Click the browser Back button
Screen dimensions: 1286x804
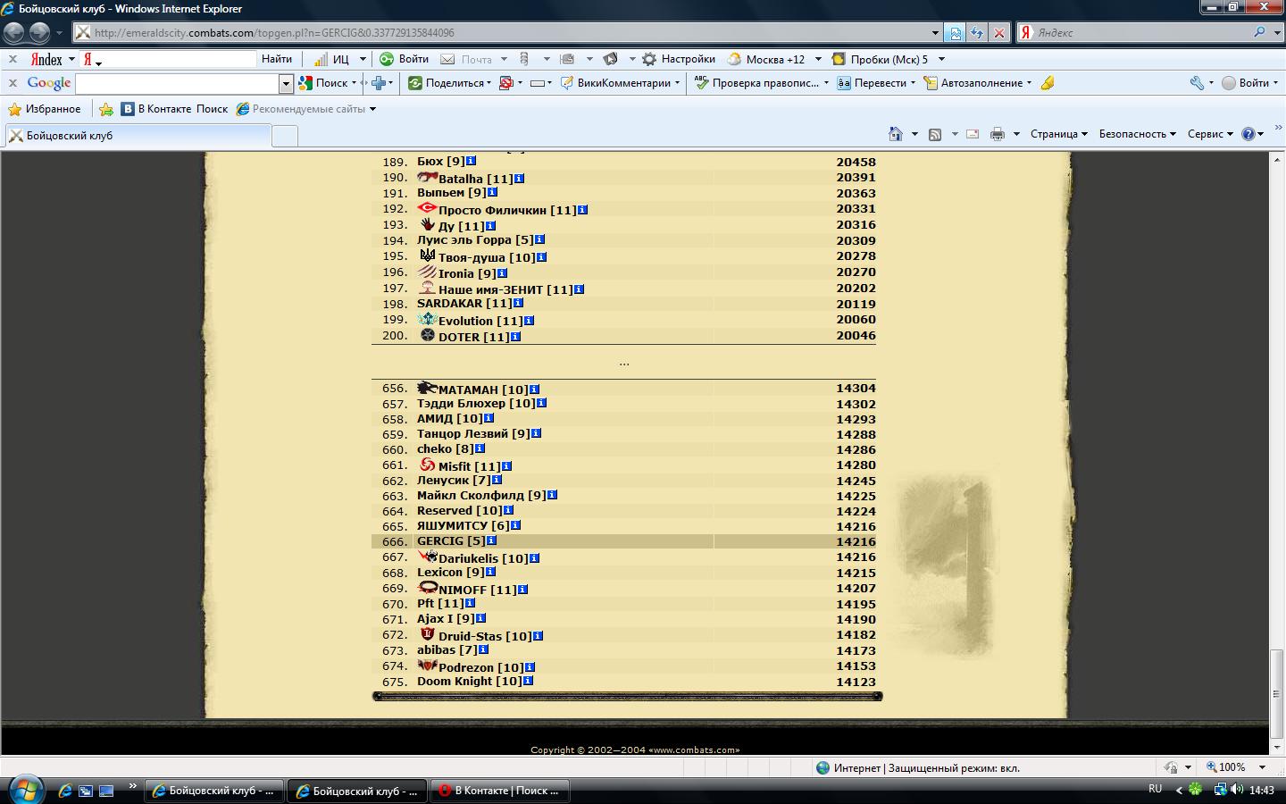[14, 33]
